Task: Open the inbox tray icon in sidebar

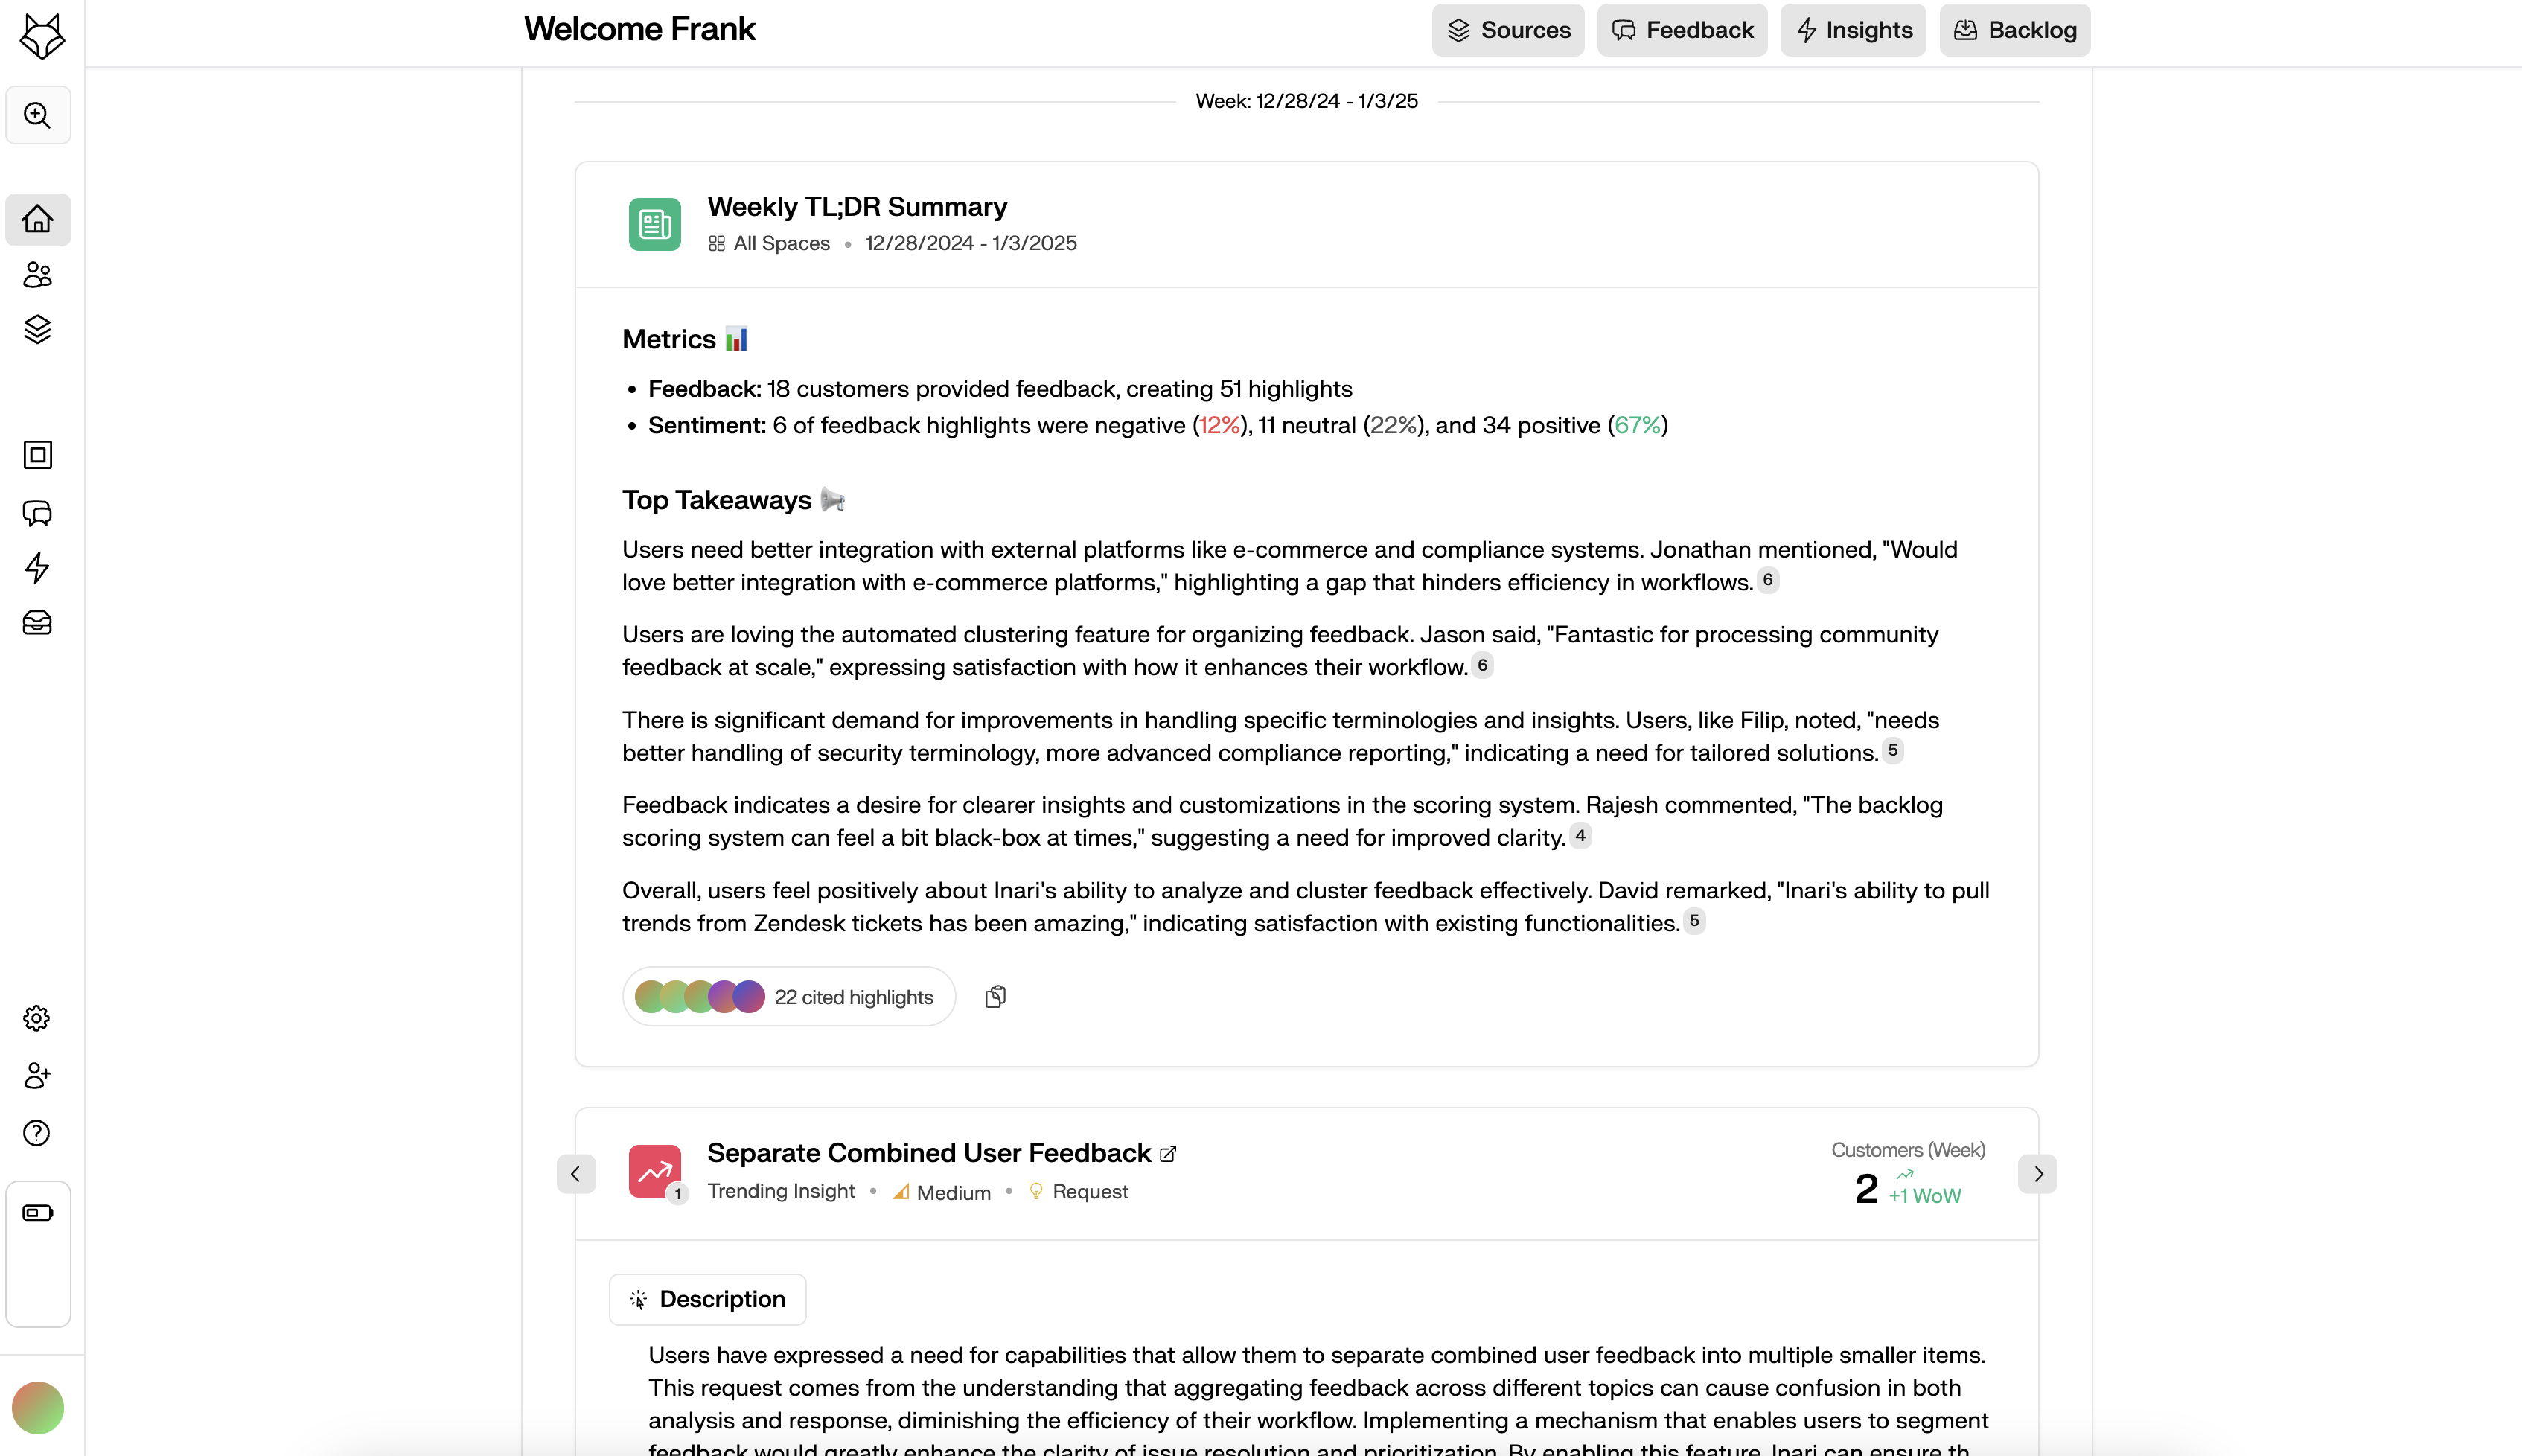Action: click(38, 622)
